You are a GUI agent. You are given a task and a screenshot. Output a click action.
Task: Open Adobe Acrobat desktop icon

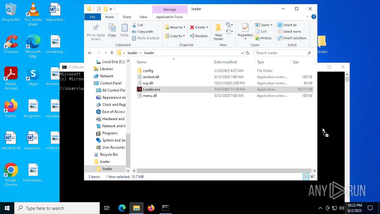[11, 78]
